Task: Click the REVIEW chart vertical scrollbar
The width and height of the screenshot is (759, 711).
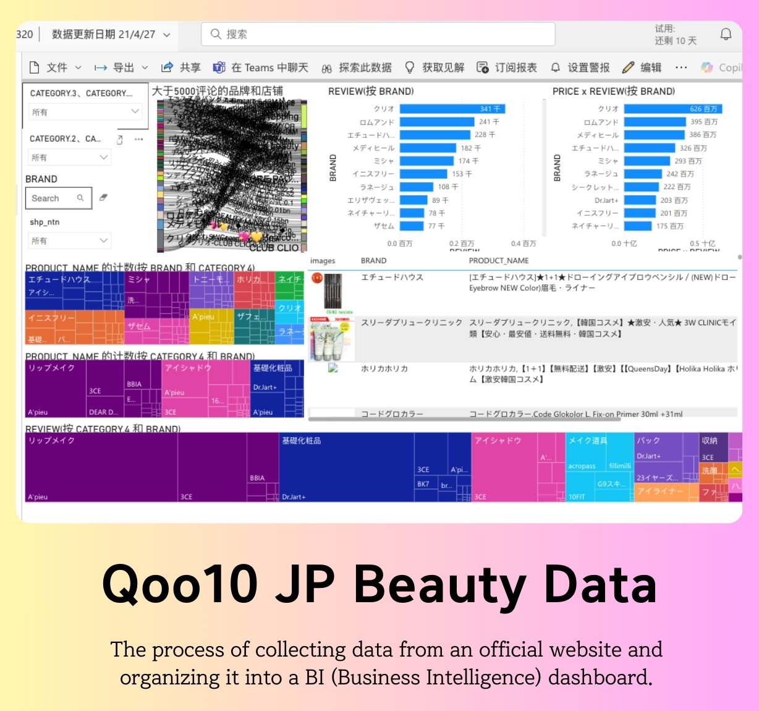Action: point(544,168)
